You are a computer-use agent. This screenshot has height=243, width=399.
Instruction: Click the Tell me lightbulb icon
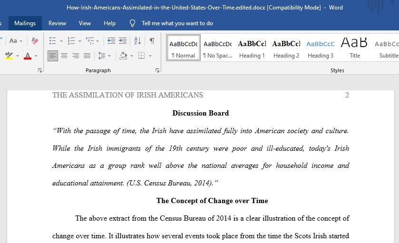pos(132,23)
